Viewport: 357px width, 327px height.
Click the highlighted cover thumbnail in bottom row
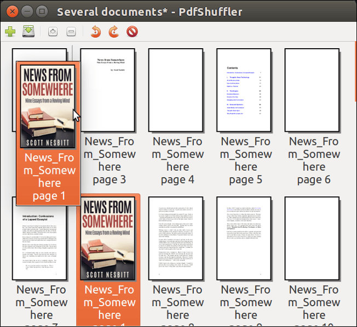click(x=108, y=238)
